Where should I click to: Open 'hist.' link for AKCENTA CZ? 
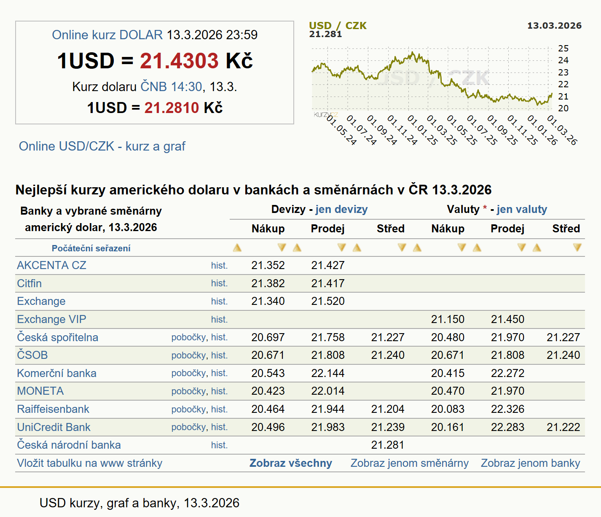point(219,266)
